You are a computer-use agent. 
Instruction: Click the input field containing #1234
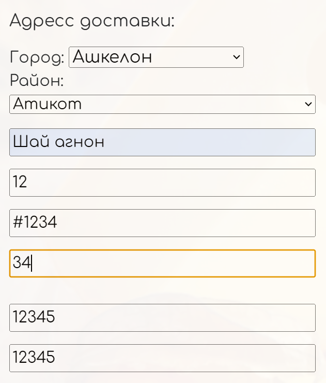[162, 223]
